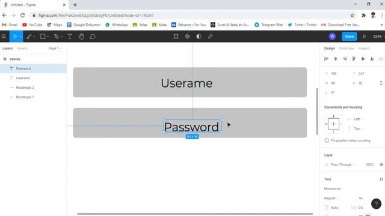Viewport: 385px width, 216px height.
Task: Select the Hand tool
Action: [81, 37]
